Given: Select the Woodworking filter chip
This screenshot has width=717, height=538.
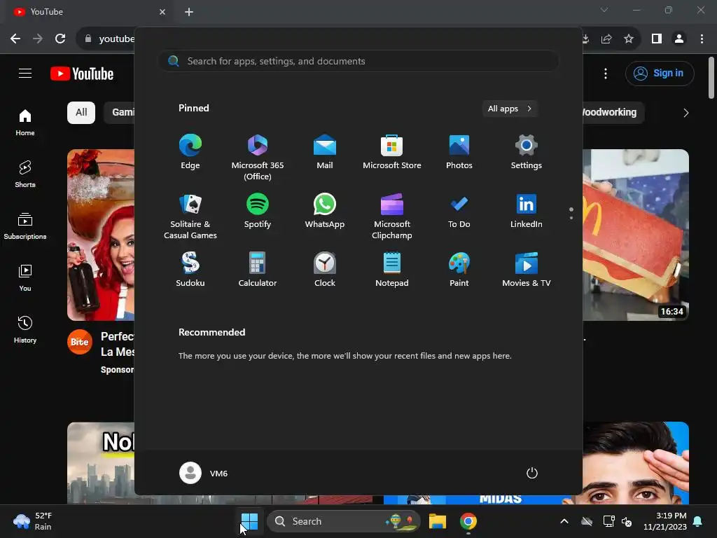Looking at the screenshot, I should (612, 113).
